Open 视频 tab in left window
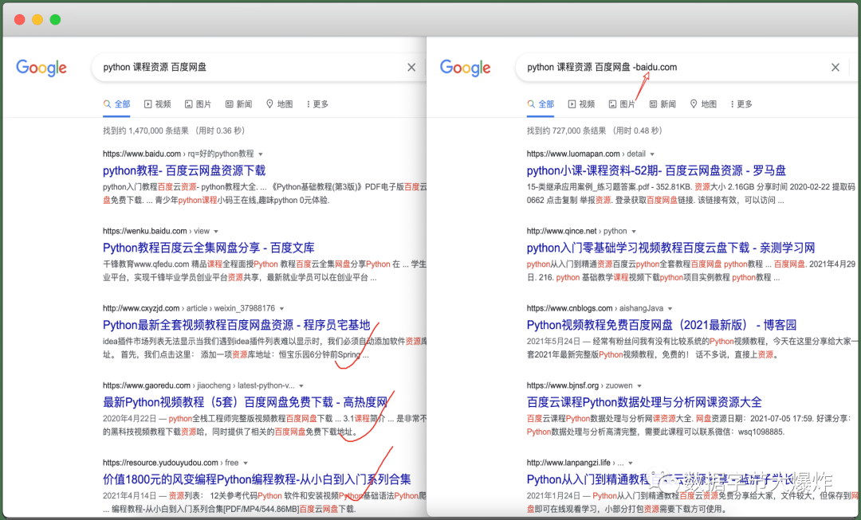The height and width of the screenshot is (520, 861). (x=158, y=104)
